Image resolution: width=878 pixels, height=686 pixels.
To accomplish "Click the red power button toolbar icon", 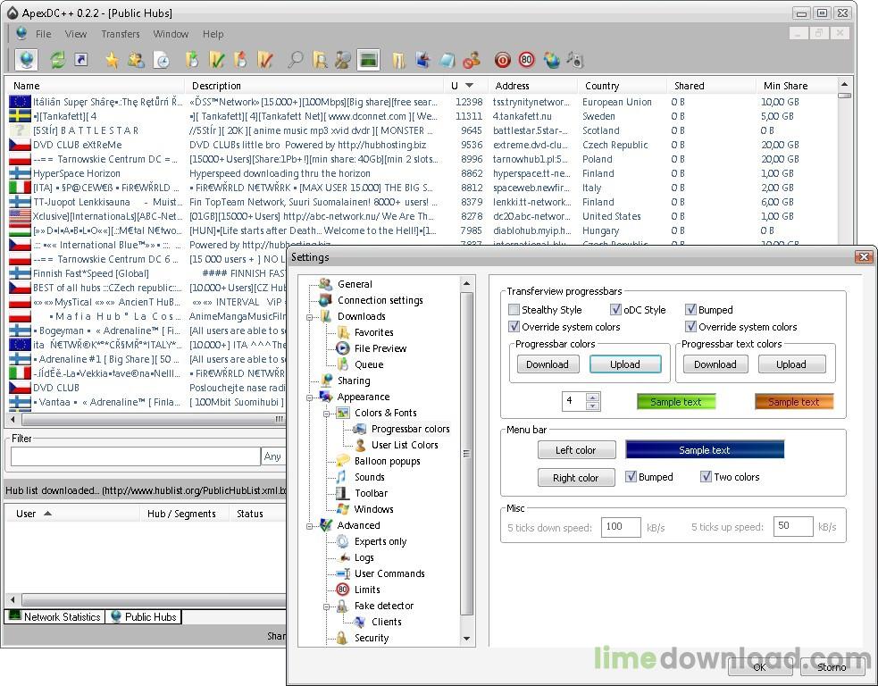I will pos(503,60).
